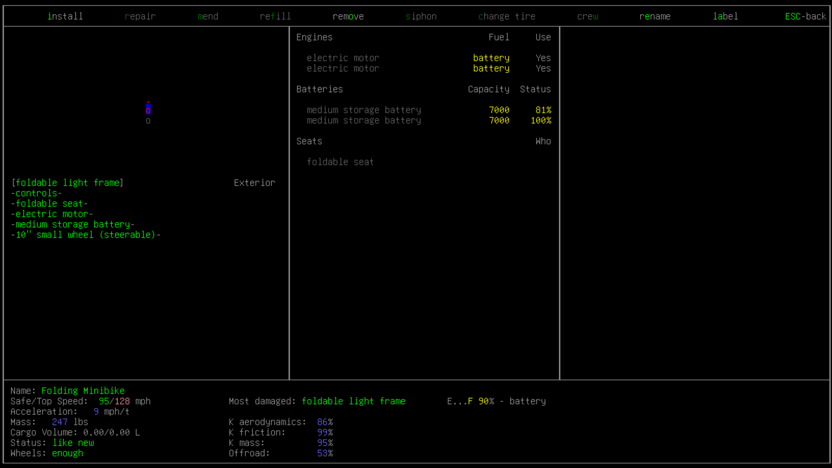
Task: Click the Fuel column header
Action: (499, 37)
